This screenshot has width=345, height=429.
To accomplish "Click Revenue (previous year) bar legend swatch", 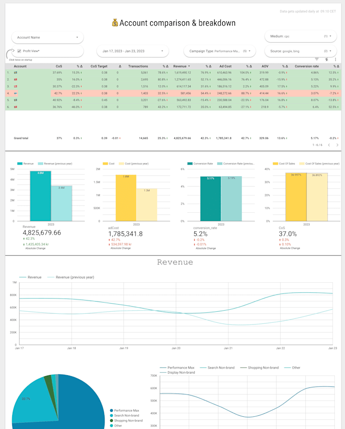I will (41, 163).
